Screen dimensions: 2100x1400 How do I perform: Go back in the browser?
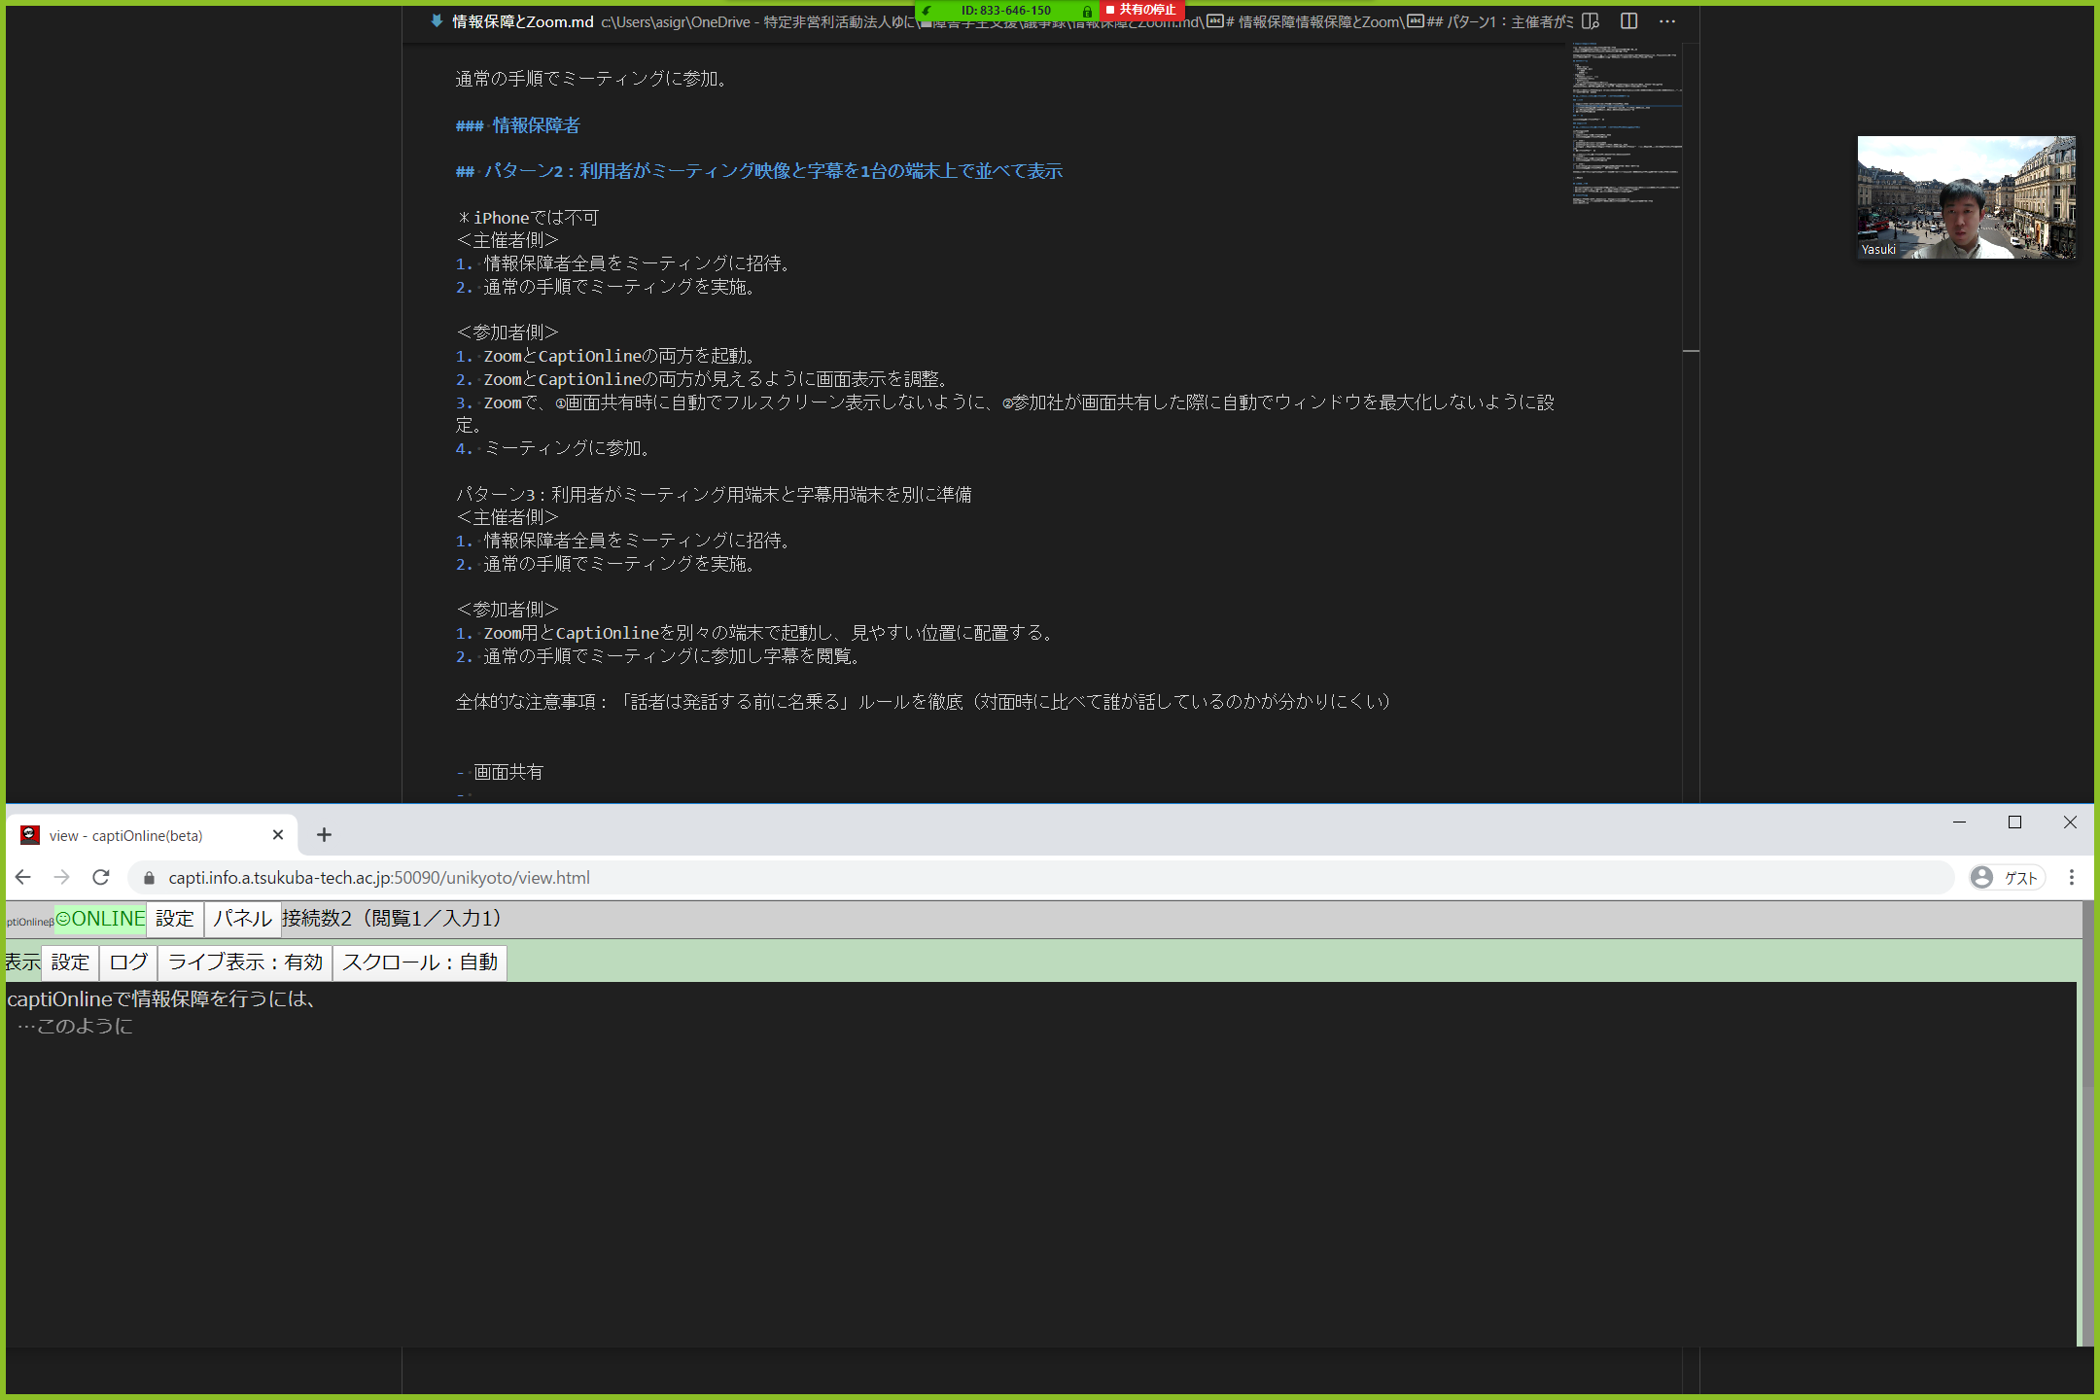tap(23, 878)
